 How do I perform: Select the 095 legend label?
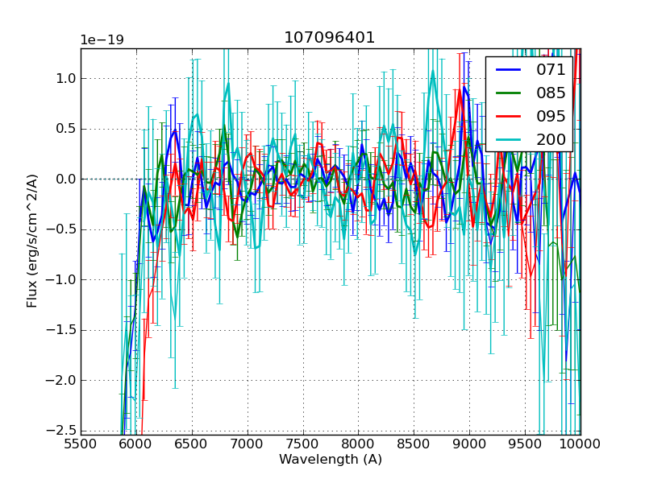(551, 116)
